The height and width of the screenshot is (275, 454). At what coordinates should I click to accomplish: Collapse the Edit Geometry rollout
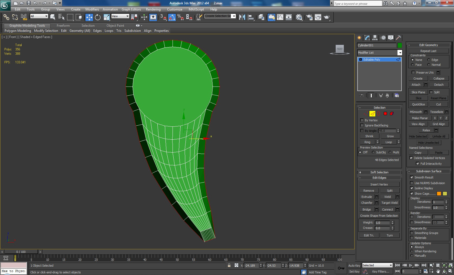click(x=429, y=45)
